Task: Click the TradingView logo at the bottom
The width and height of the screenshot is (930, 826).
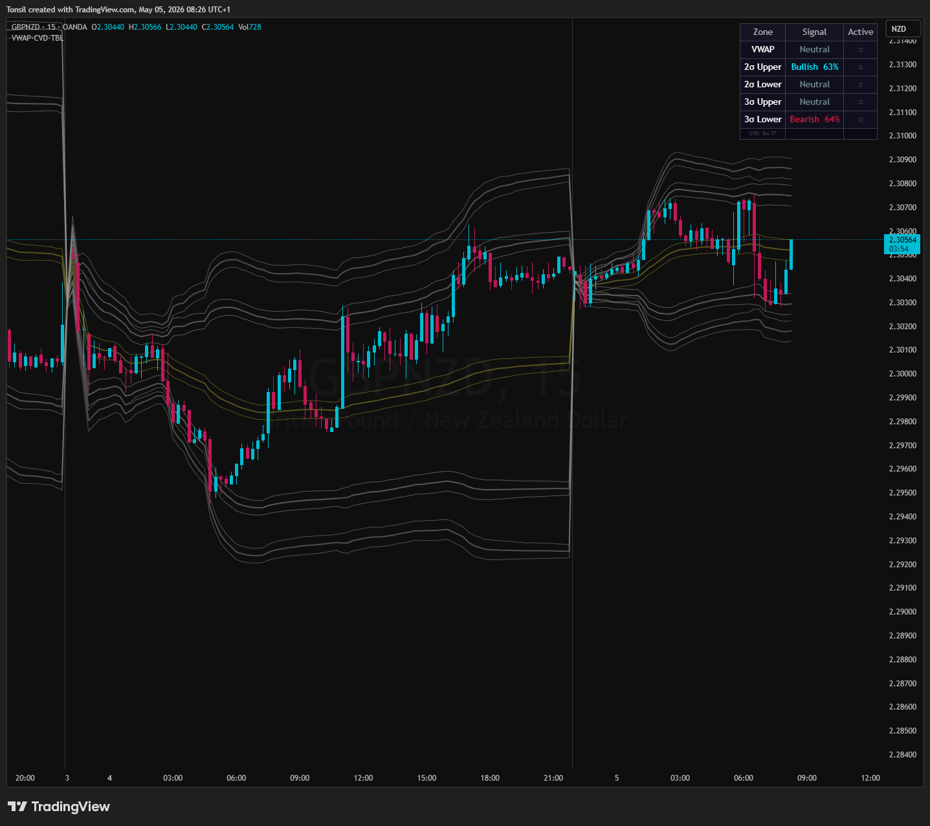Action: pos(58,807)
